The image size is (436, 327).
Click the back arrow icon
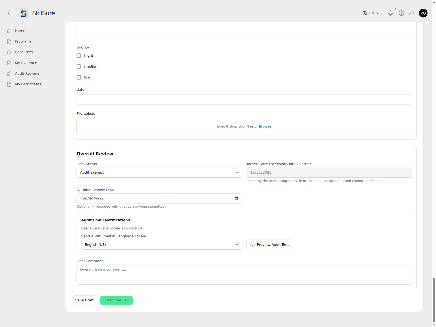click(9, 13)
